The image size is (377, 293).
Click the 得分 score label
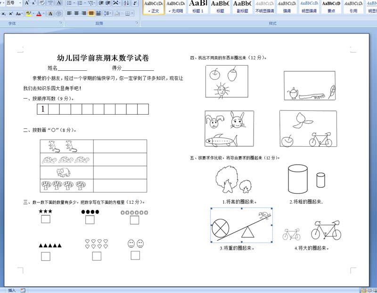pos(117,68)
